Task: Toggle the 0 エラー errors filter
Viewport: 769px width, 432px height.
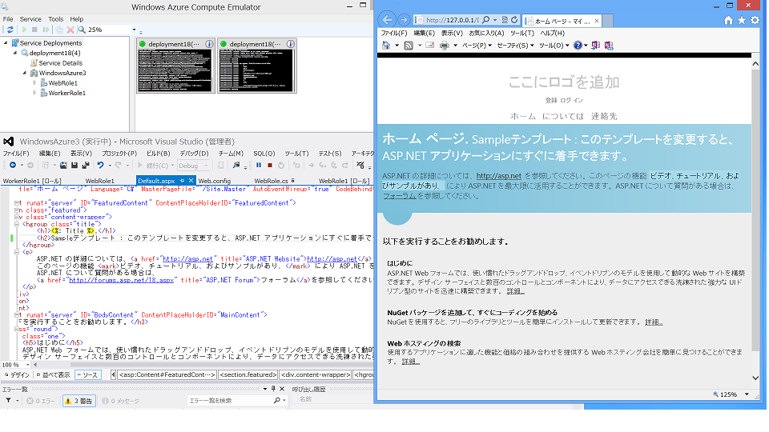Action: [40, 401]
